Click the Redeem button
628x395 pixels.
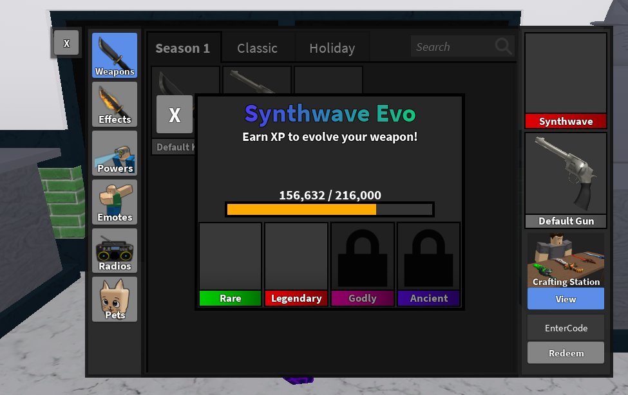tap(566, 353)
